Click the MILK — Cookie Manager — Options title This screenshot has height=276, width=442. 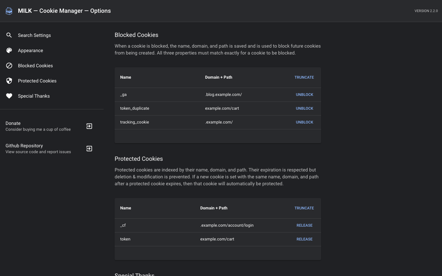64,11
